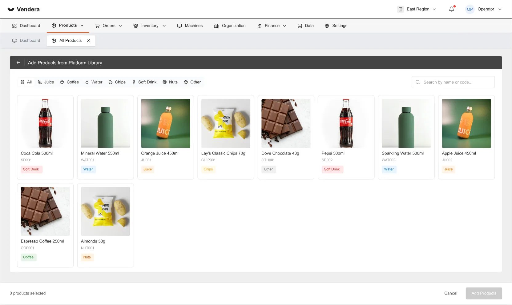512x305 pixels.
Task: Click the Finance dollar icon
Action: [260, 26]
